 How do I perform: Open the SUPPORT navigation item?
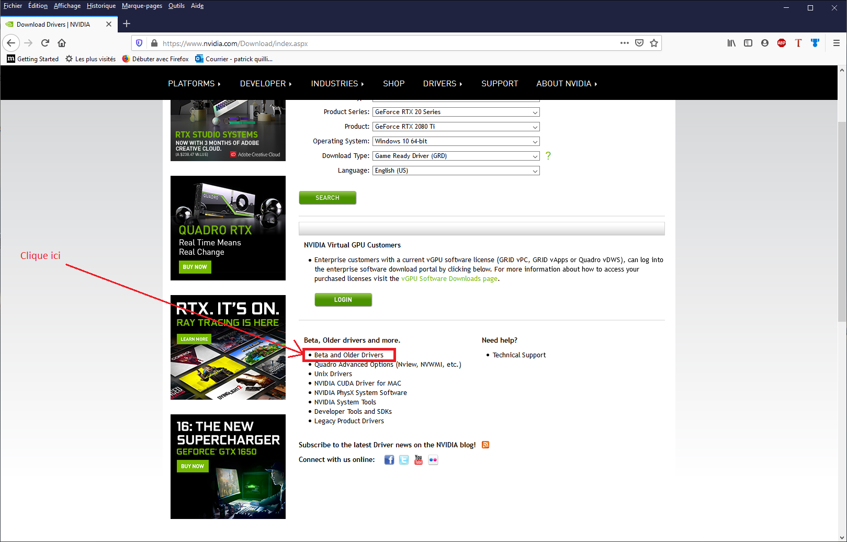point(500,84)
